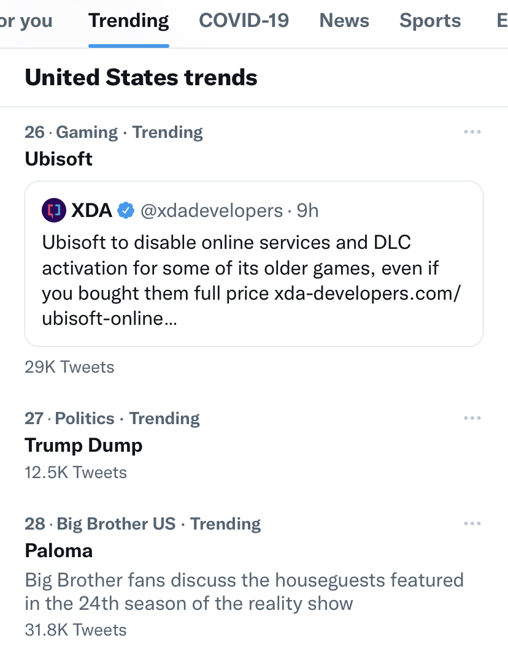Screen dimensions: 508x654
Task: Open the COVID-19 tab
Action: pyautogui.click(x=244, y=20)
